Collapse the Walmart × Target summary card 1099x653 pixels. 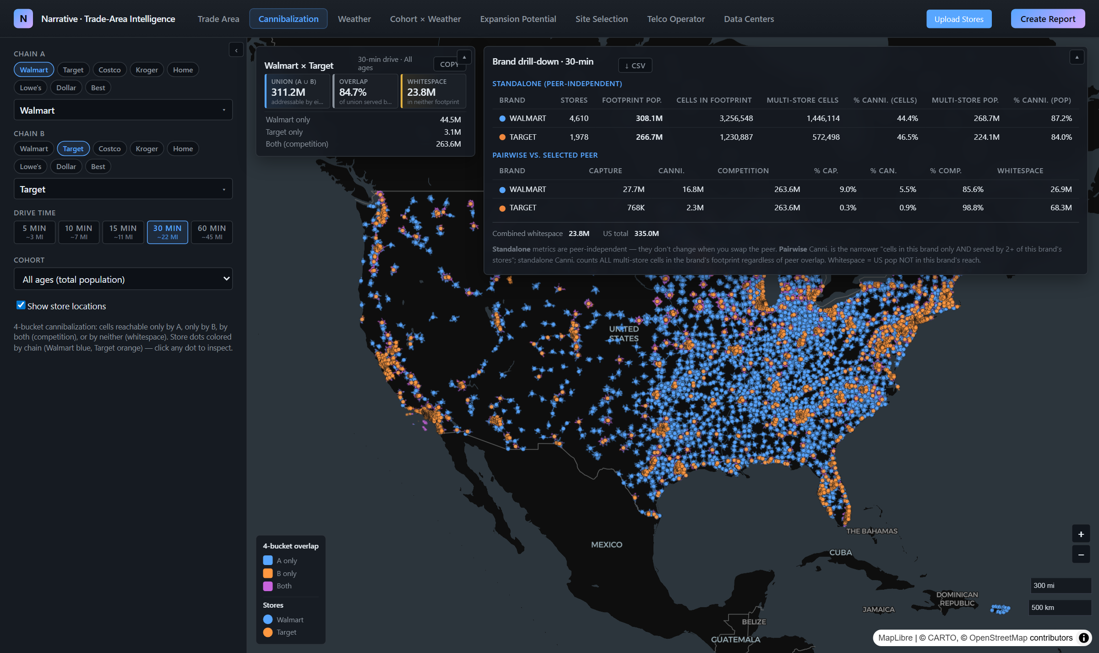tap(464, 57)
